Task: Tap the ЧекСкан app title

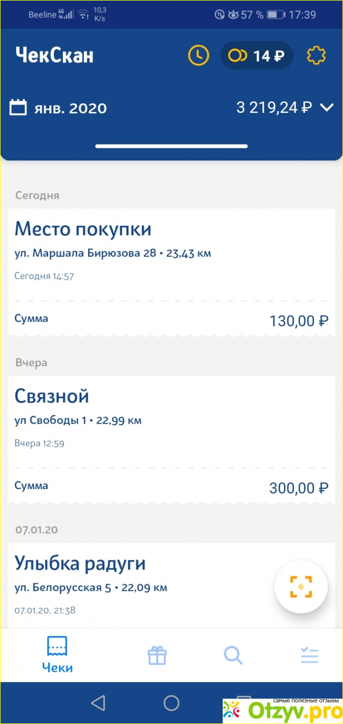Action: tap(54, 55)
